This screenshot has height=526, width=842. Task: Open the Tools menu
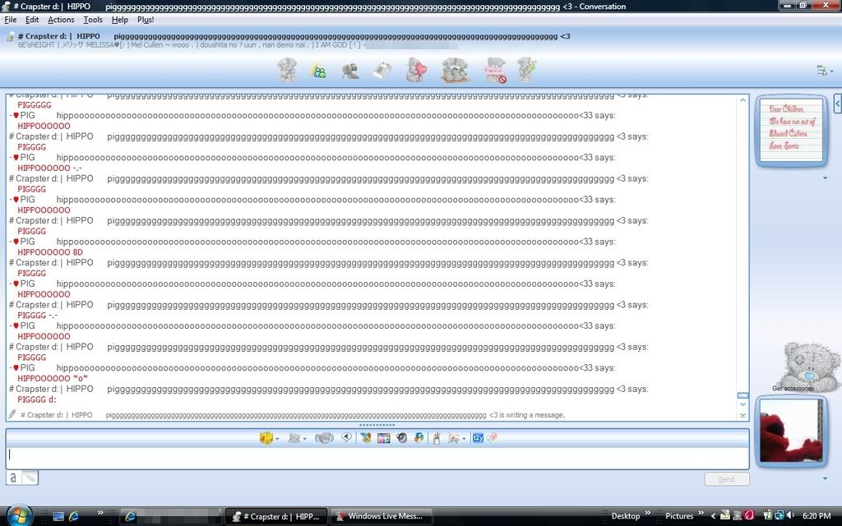click(93, 20)
